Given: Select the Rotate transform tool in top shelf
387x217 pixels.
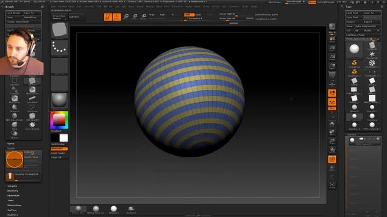Looking at the screenshot, I should (x=144, y=17).
